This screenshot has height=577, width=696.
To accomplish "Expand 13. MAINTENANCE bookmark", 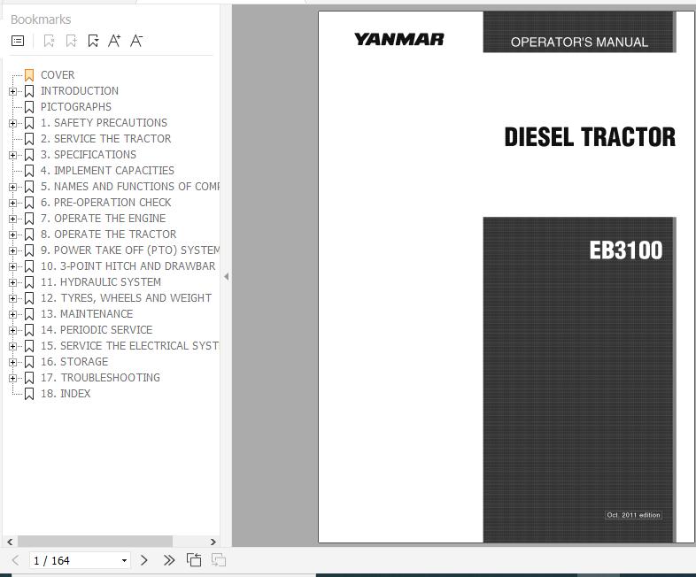I will (x=13, y=315).
